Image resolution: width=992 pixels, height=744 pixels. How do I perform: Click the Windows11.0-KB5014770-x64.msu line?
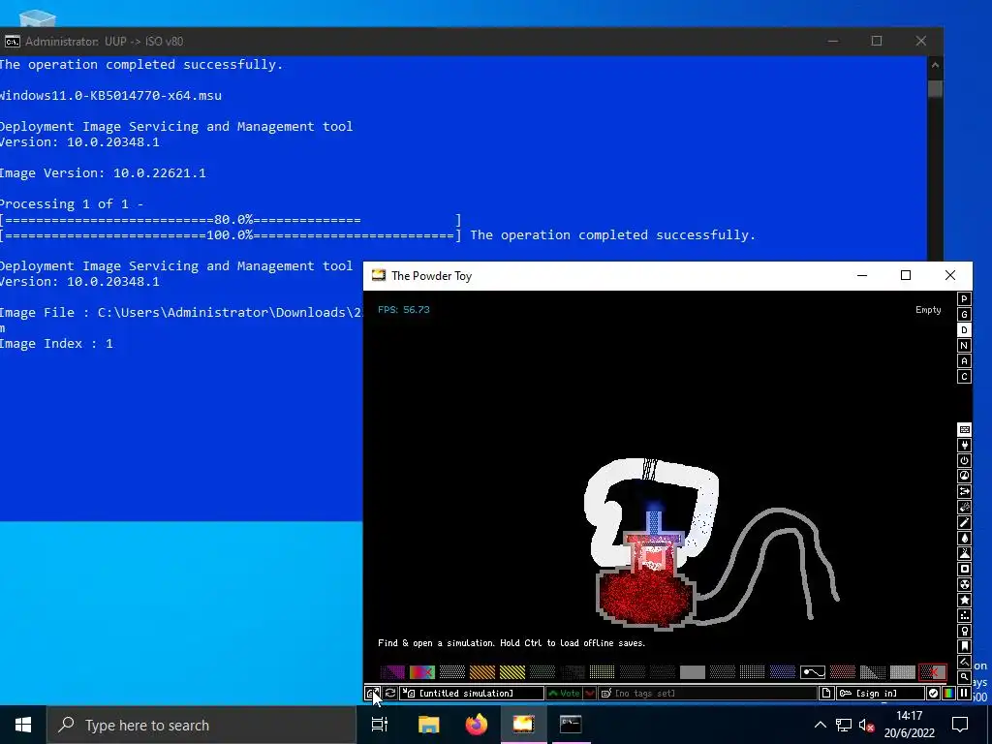[110, 96]
